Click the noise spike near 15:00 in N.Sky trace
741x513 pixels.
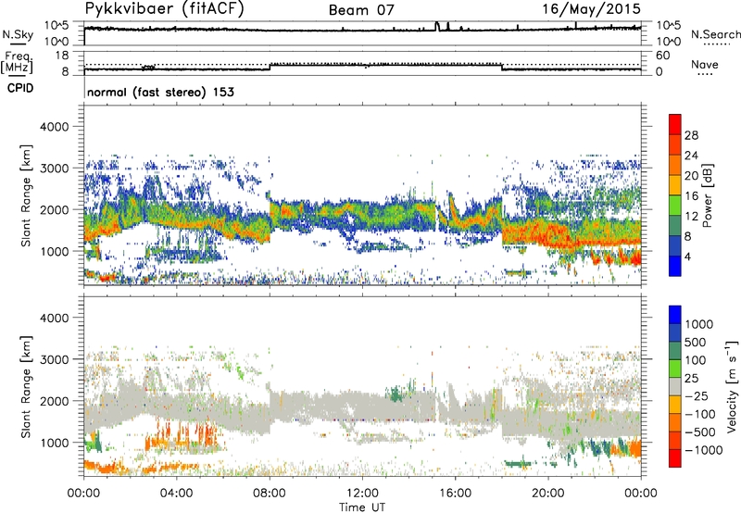(x=437, y=26)
